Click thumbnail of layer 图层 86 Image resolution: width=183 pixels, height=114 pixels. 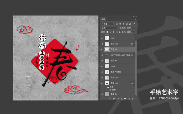click(x=107, y=49)
